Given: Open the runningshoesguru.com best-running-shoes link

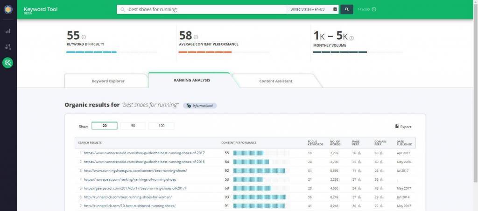Looking at the screenshot, I should point(135,170).
